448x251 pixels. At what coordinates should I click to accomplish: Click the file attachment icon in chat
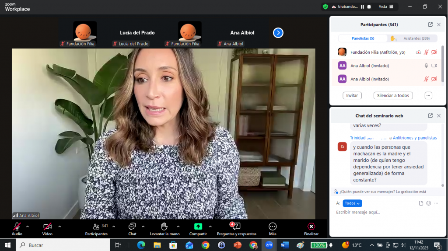(421, 203)
